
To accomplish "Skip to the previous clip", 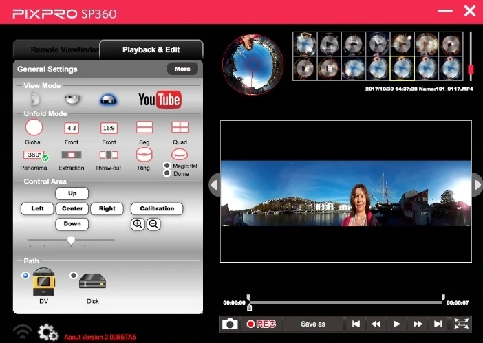I will (356, 324).
